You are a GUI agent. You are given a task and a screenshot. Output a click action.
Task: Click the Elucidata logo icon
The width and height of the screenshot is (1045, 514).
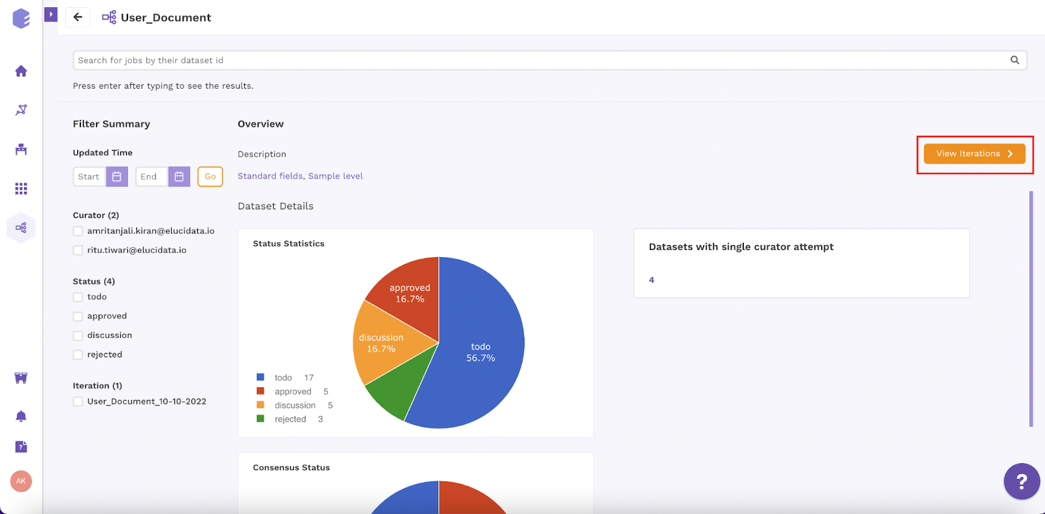point(21,18)
